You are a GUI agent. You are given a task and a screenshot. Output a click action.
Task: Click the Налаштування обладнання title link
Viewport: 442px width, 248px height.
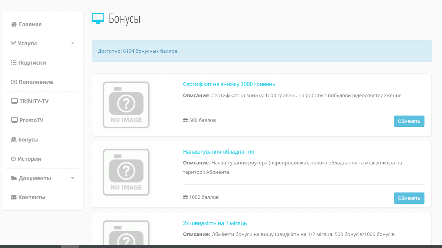(x=218, y=152)
